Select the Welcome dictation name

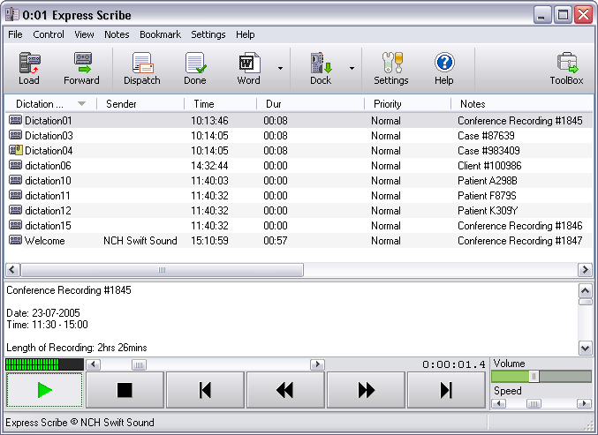(45, 241)
